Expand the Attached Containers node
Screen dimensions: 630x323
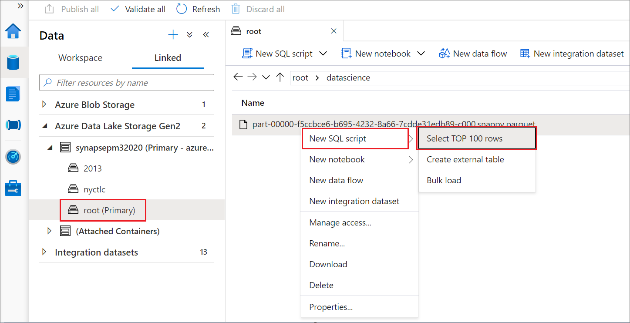50,231
